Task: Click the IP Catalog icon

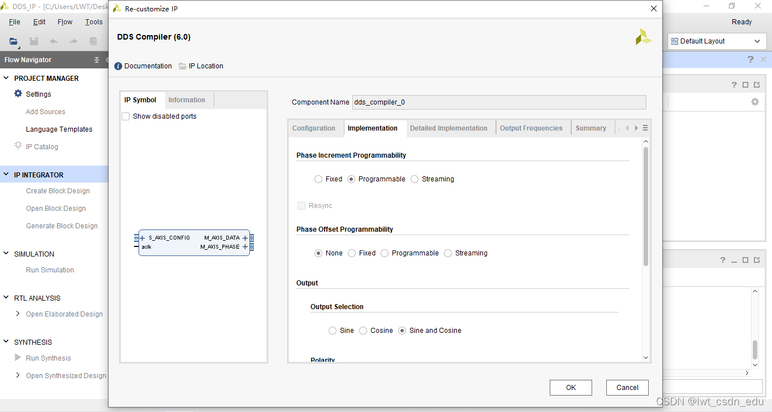Action: [x=18, y=146]
